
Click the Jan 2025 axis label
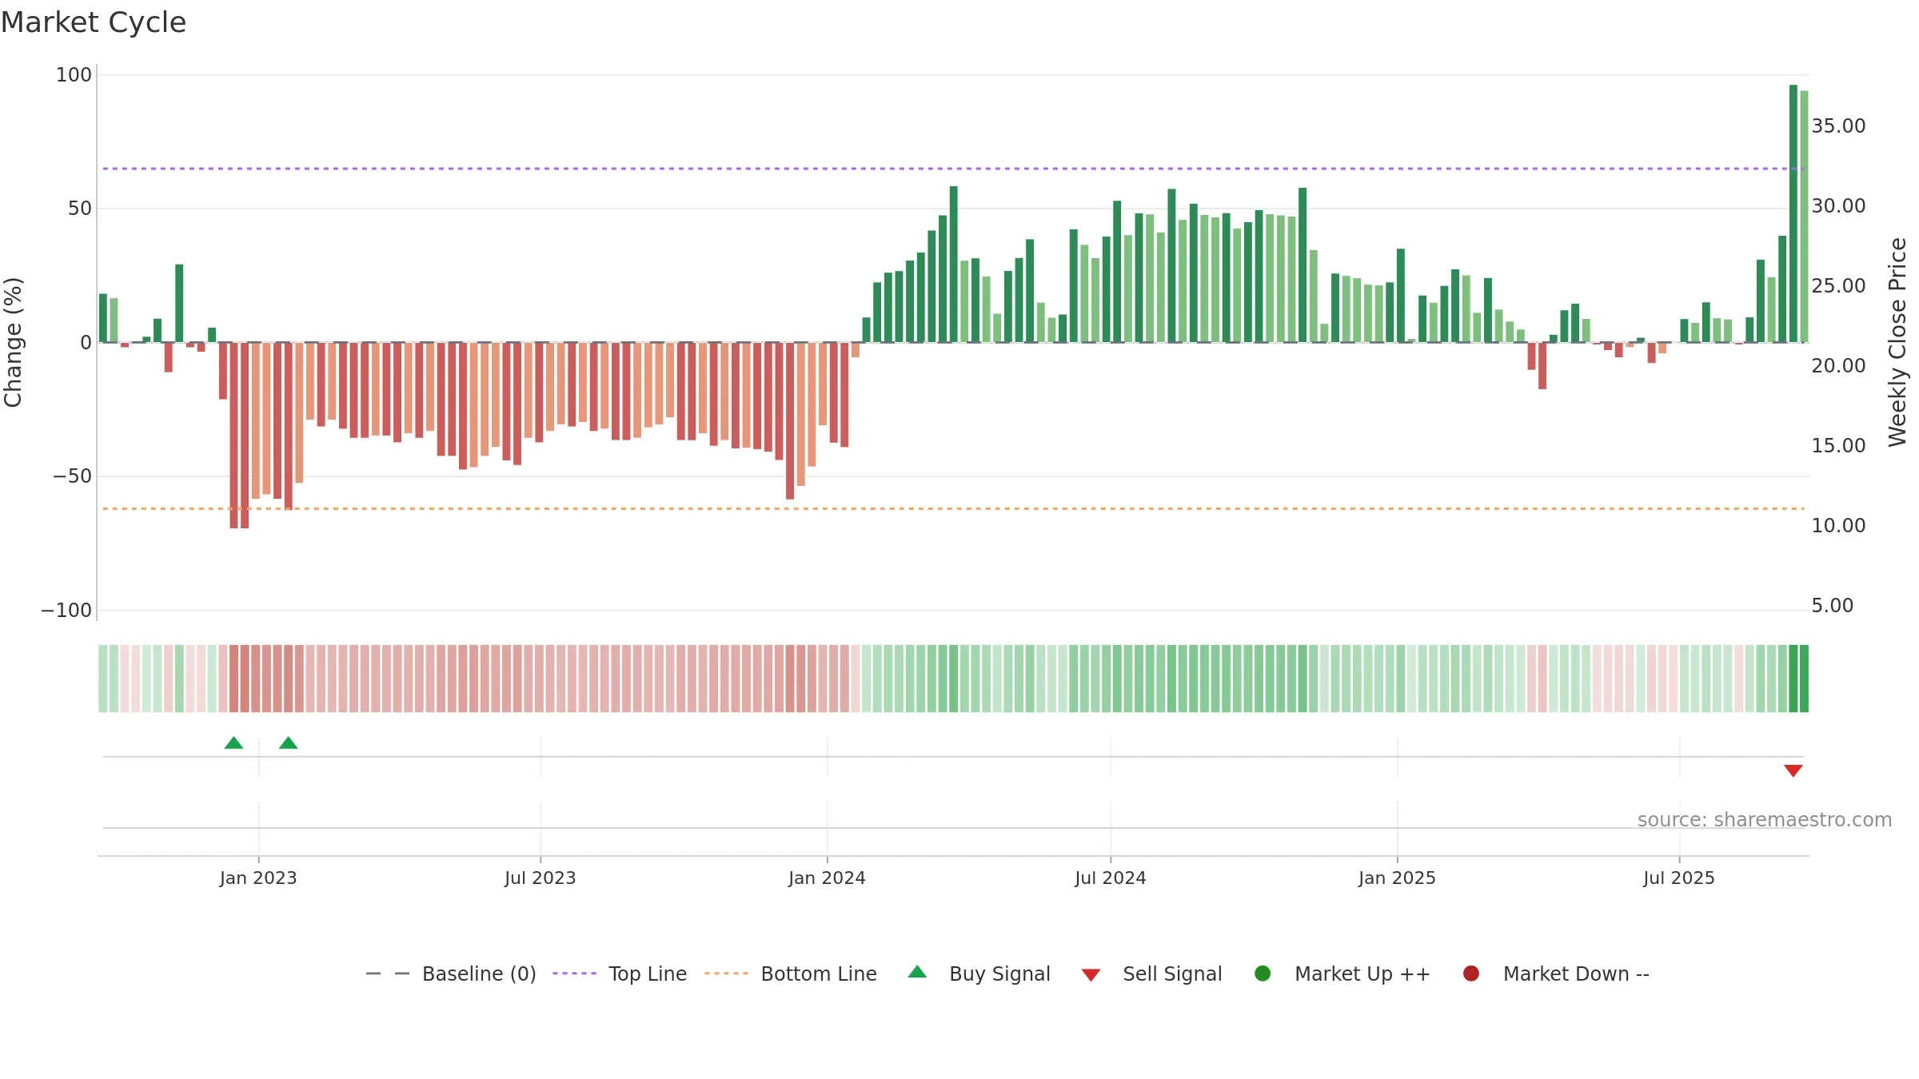[1397, 878]
